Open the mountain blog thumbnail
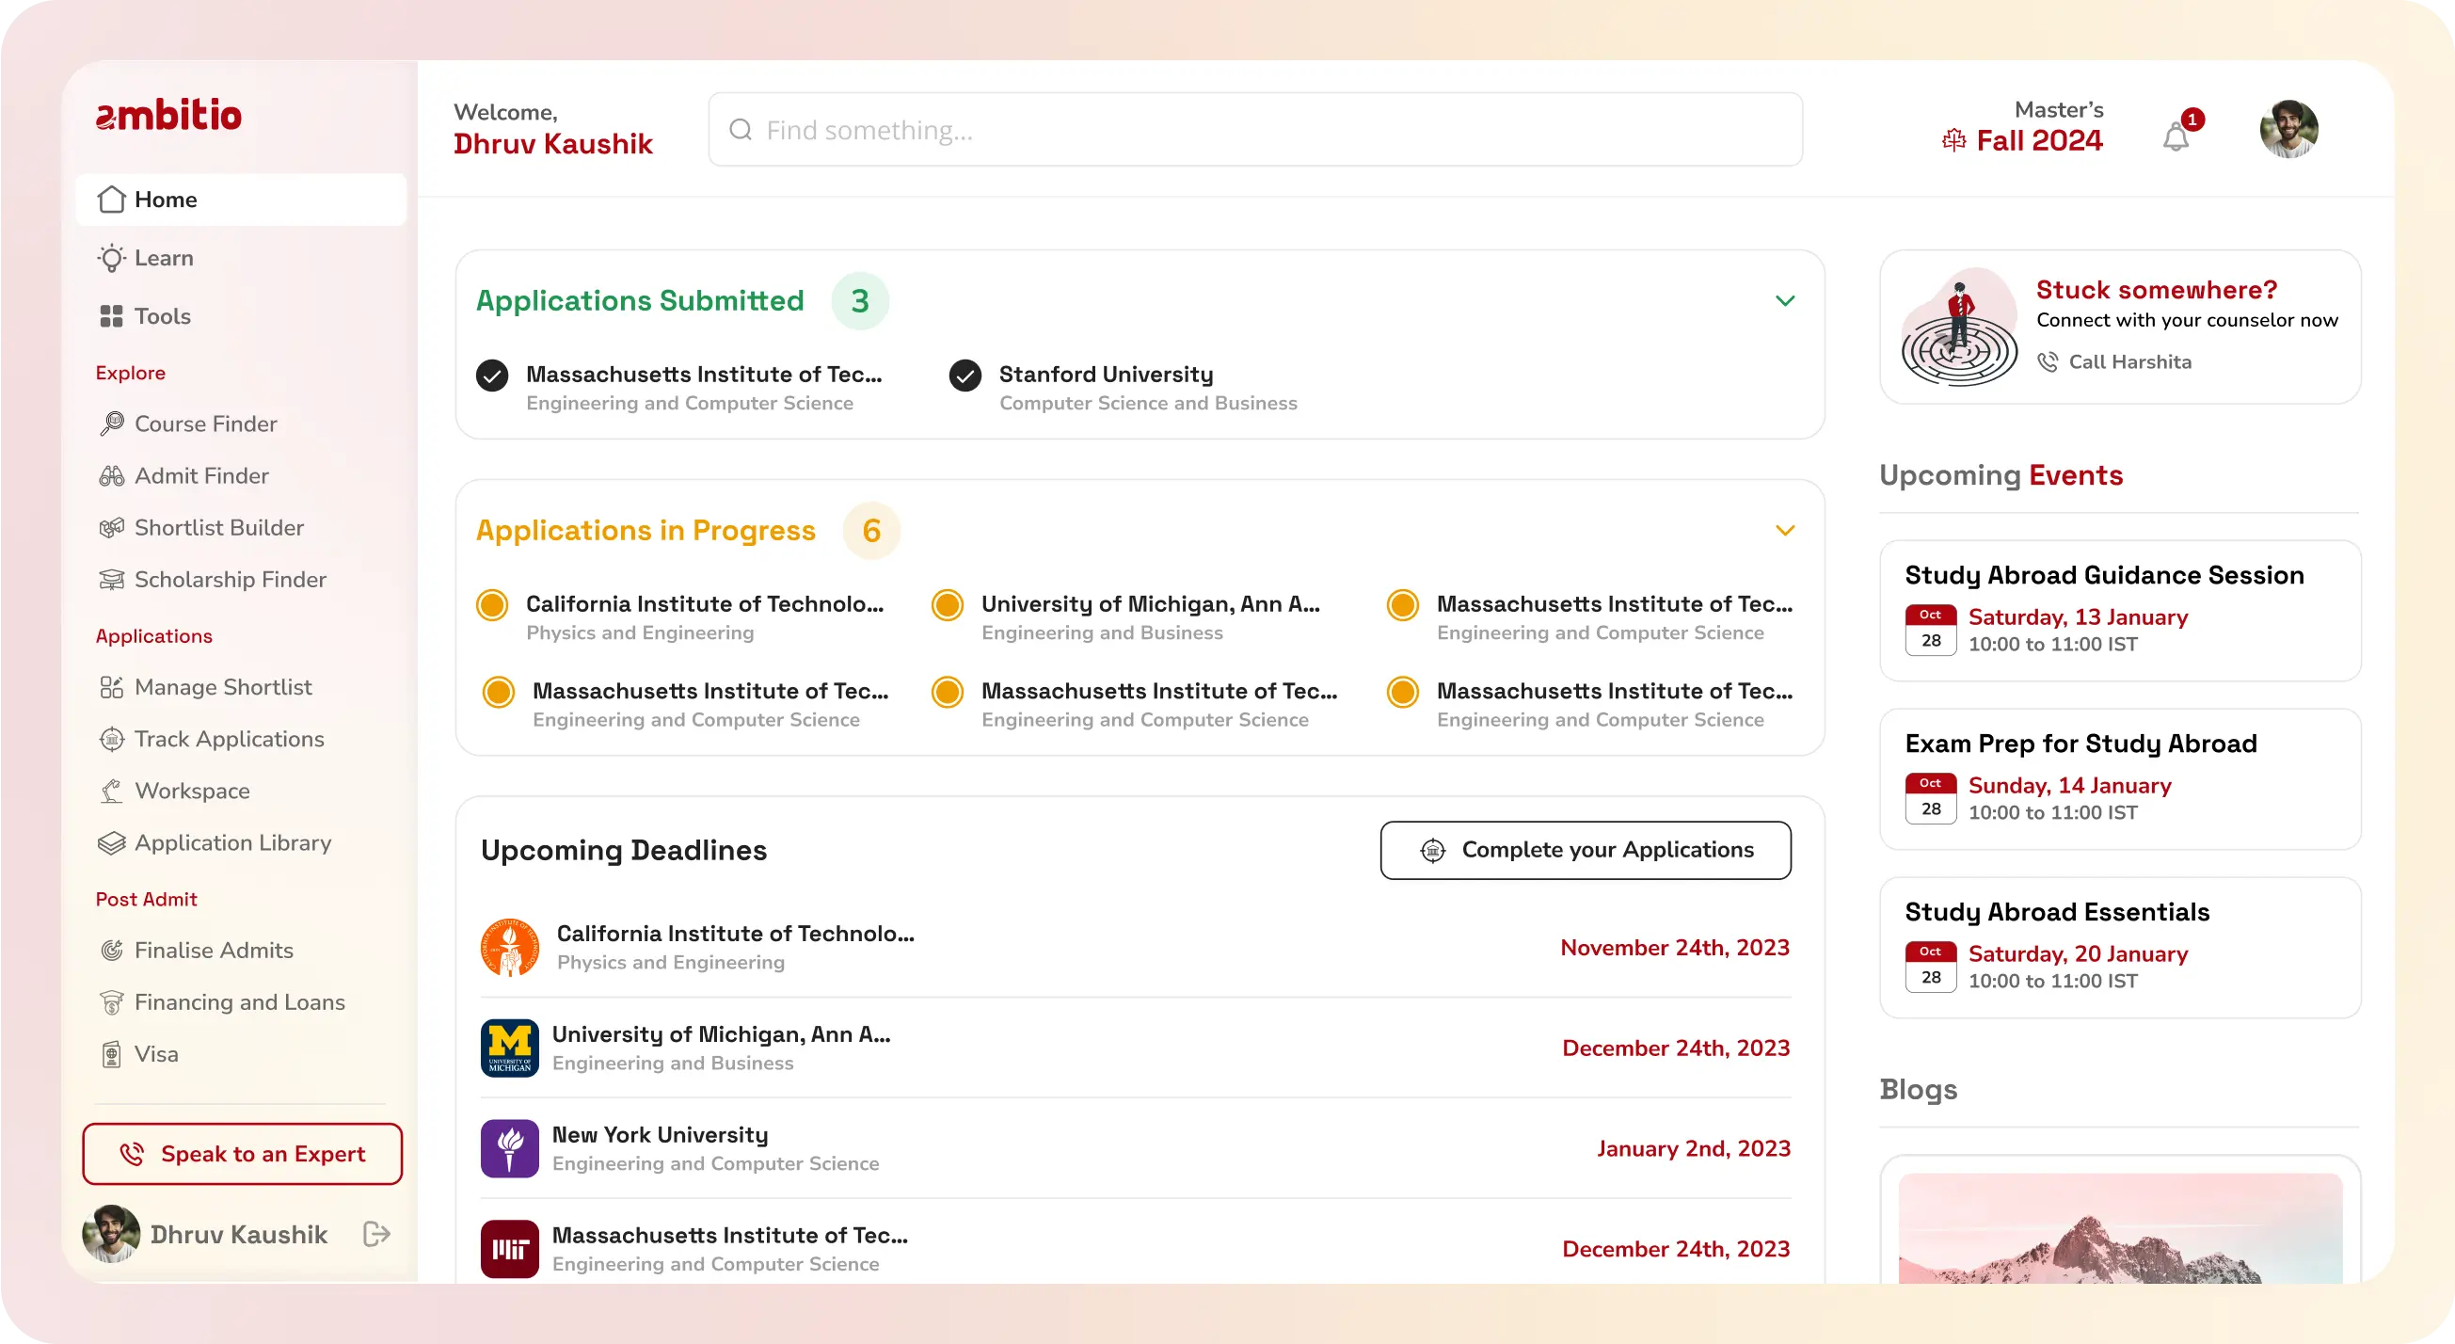The height and width of the screenshot is (1344, 2455). (2119, 1227)
